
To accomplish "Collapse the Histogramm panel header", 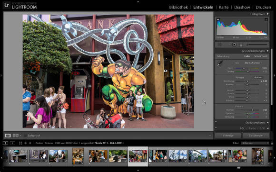I will pyautogui.click(x=267, y=14).
